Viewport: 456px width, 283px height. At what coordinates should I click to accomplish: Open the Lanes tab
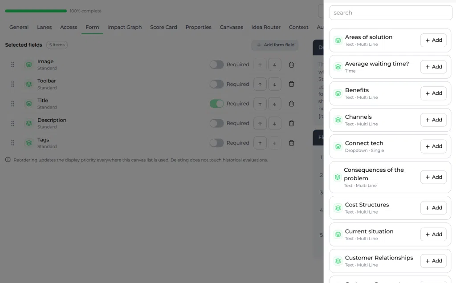[x=44, y=27]
